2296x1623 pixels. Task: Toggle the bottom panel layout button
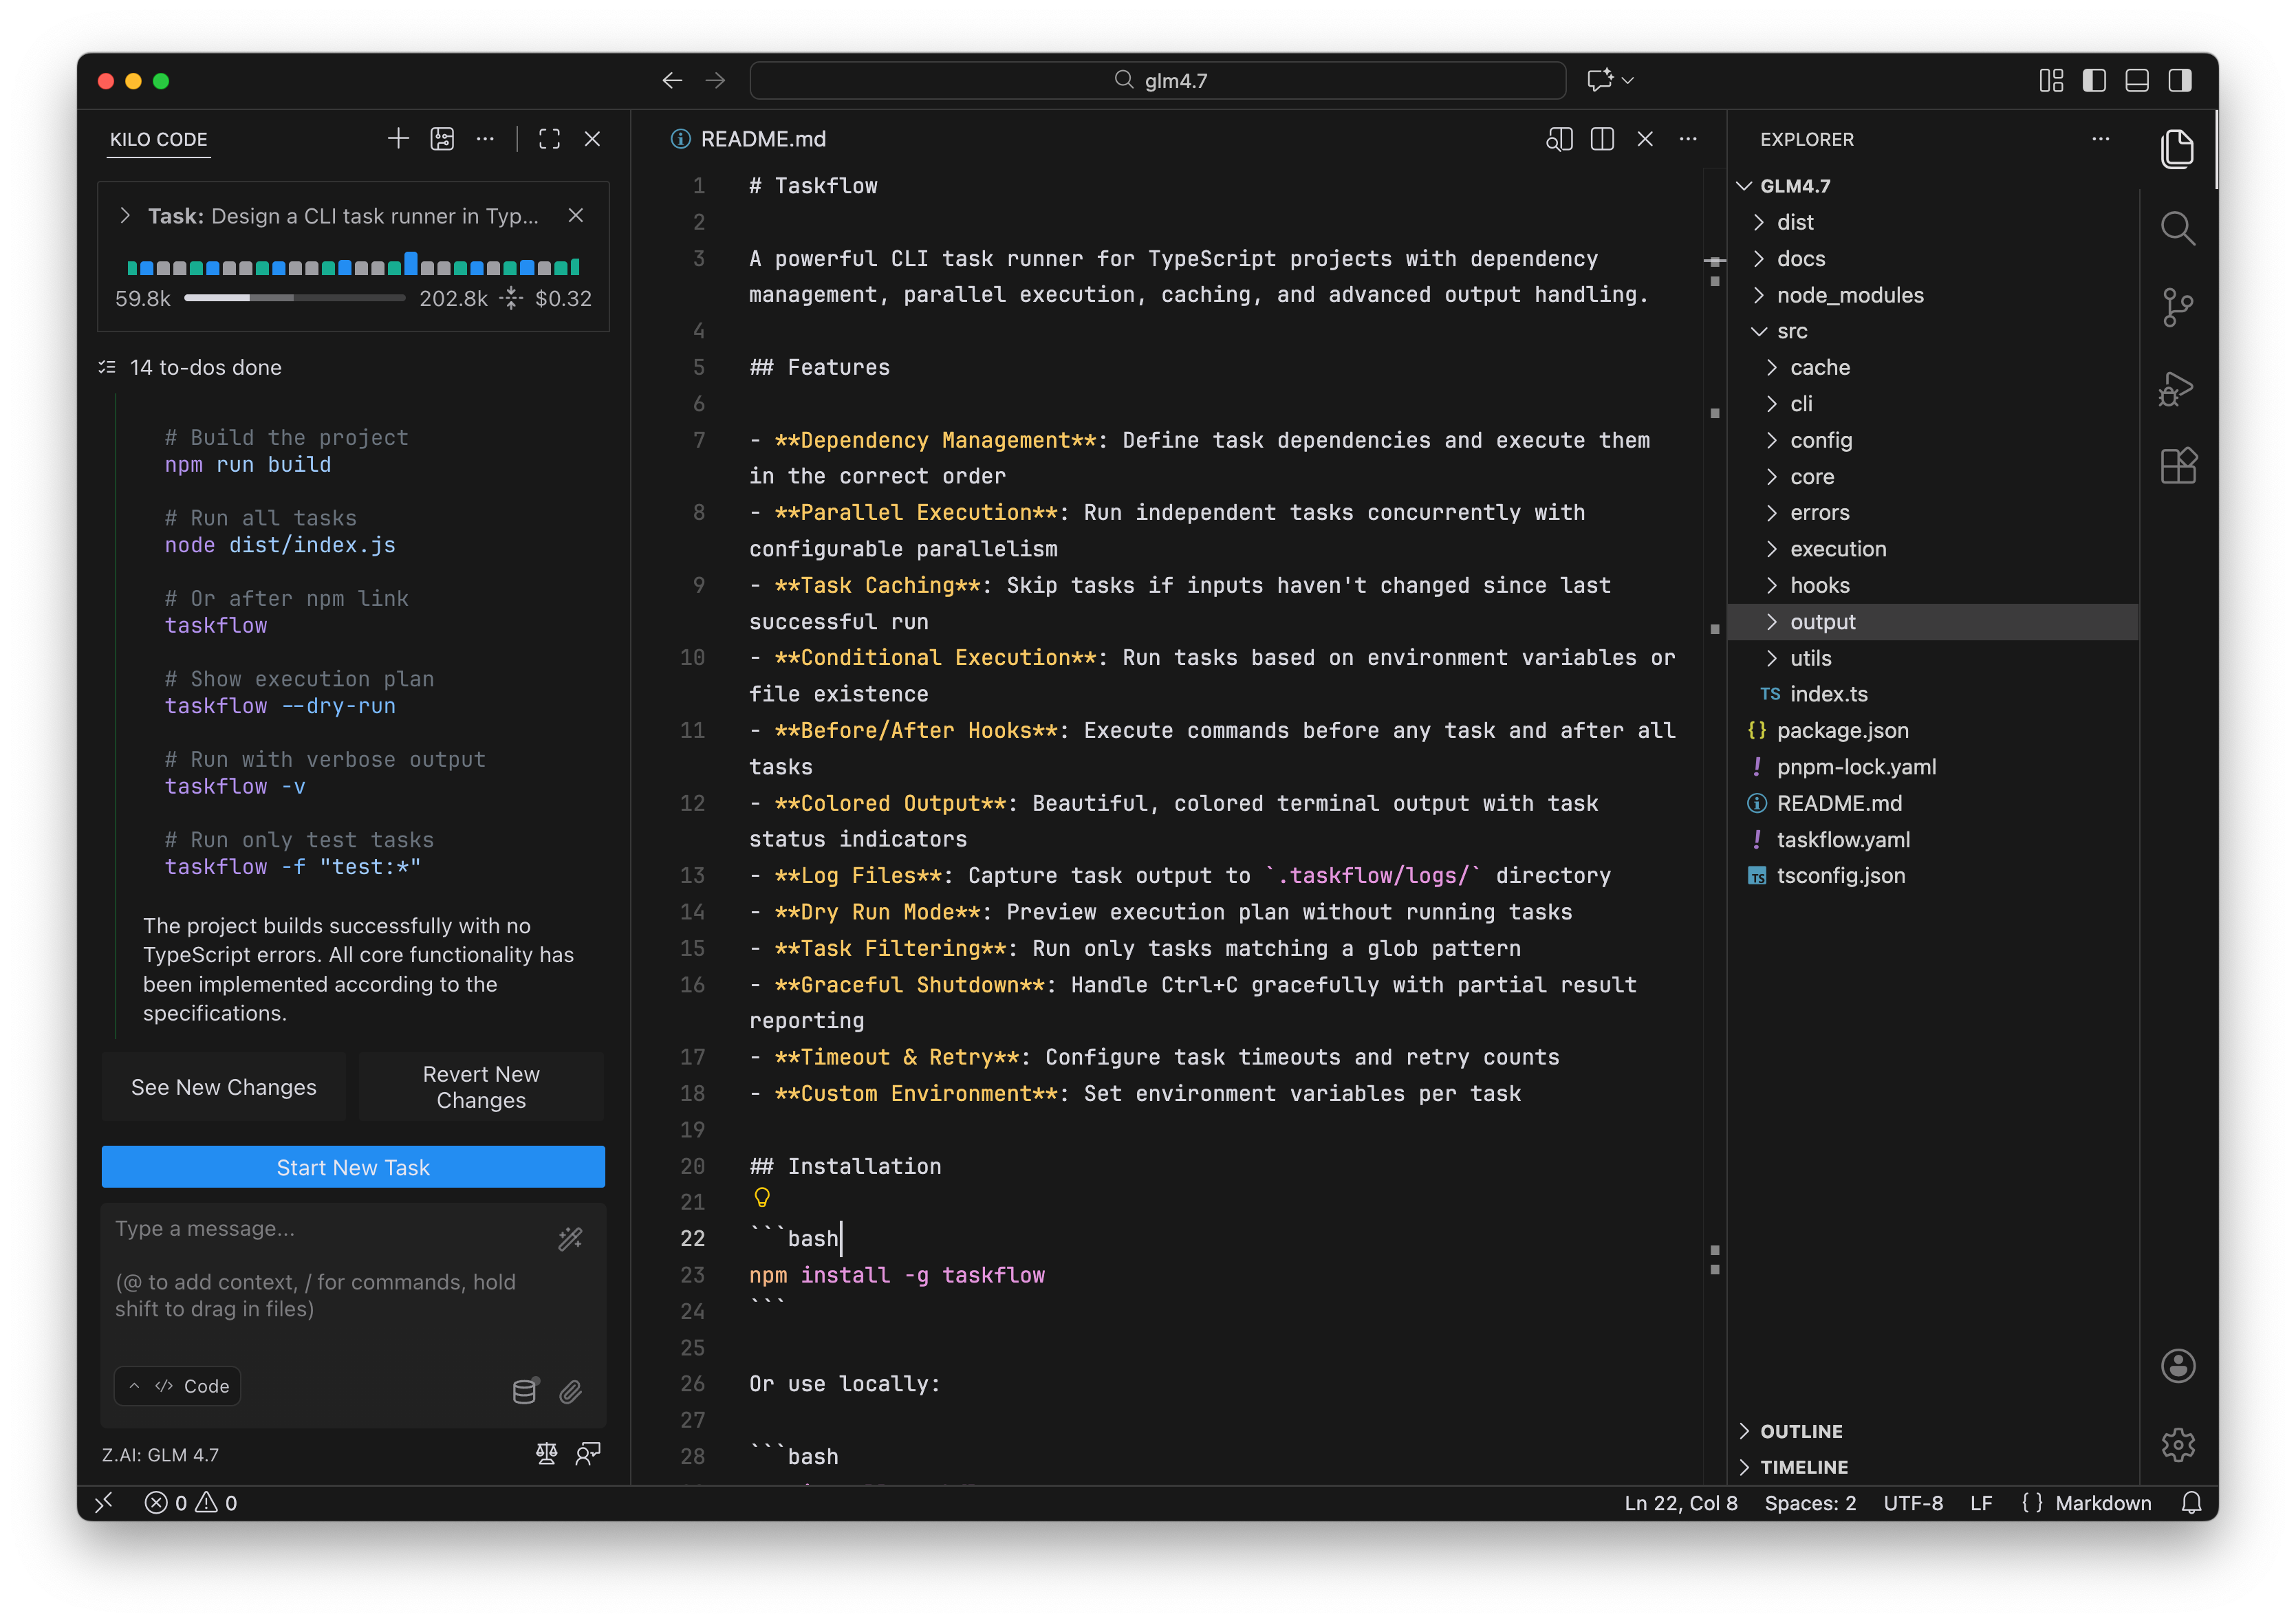click(x=2137, y=80)
